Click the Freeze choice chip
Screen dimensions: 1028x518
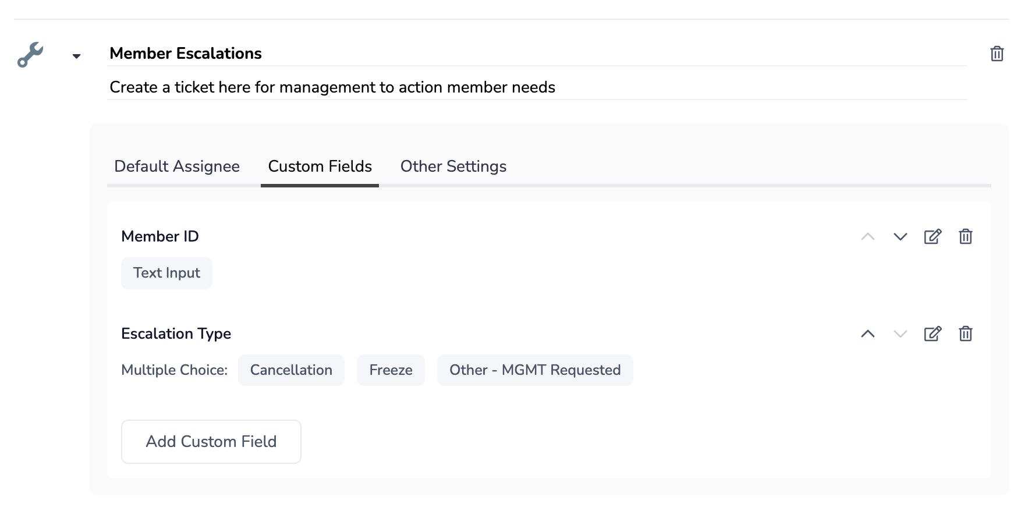[x=391, y=370]
